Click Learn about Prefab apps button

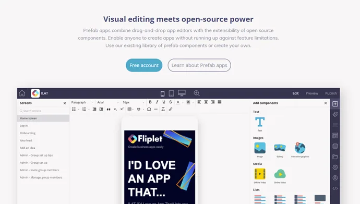tap(199, 65)
